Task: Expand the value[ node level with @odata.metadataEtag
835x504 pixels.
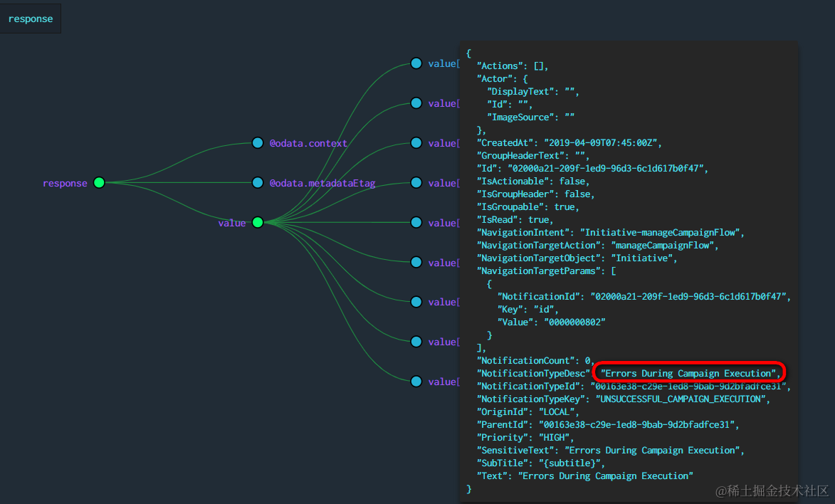Action: click(416, 183)
